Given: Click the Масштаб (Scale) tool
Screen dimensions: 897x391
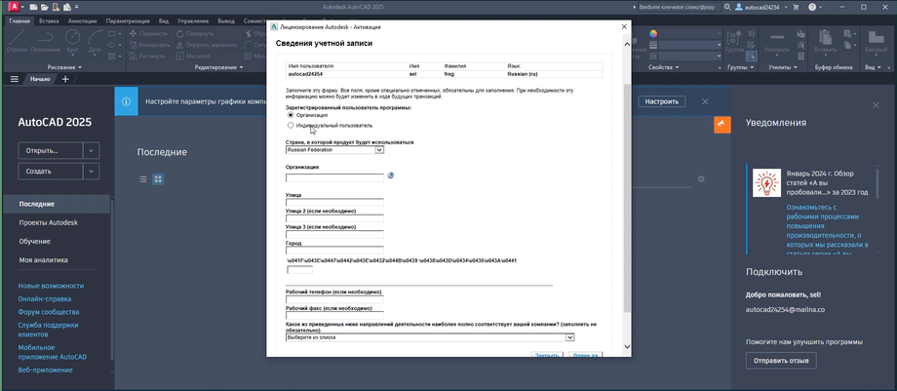Looking at the screenshot, I should click(193, 57).
